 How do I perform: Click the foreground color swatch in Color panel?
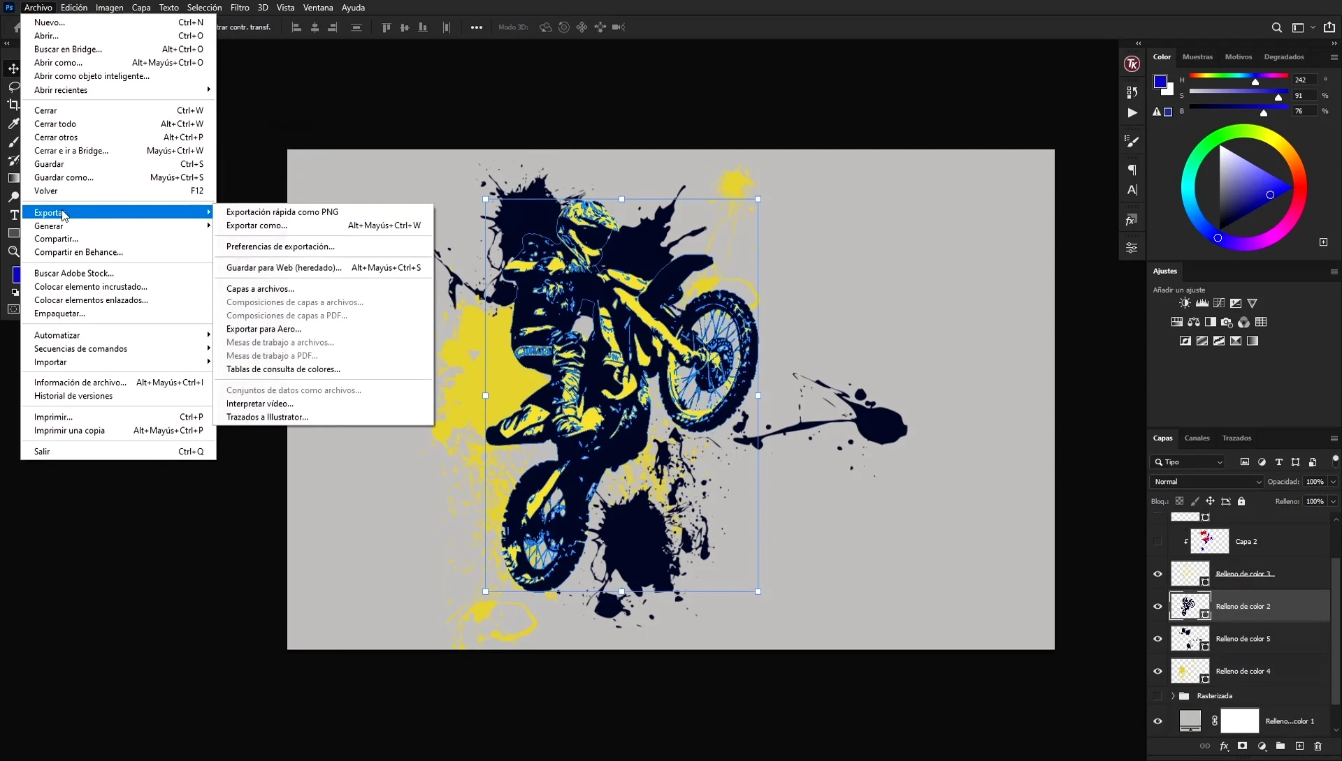1160,82
